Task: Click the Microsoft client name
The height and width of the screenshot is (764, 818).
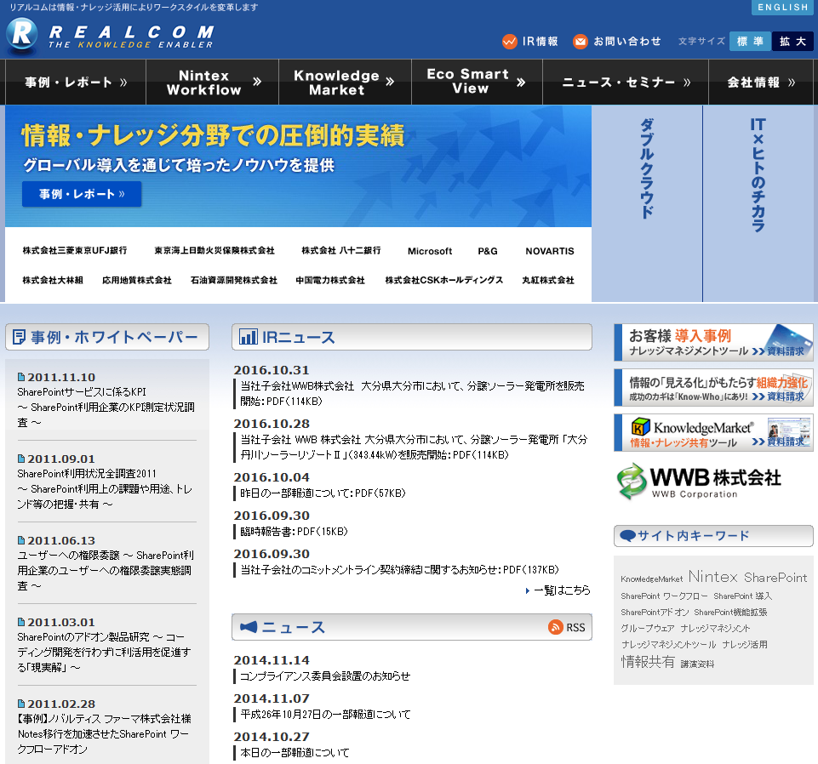Action: [x=430, y=251]
